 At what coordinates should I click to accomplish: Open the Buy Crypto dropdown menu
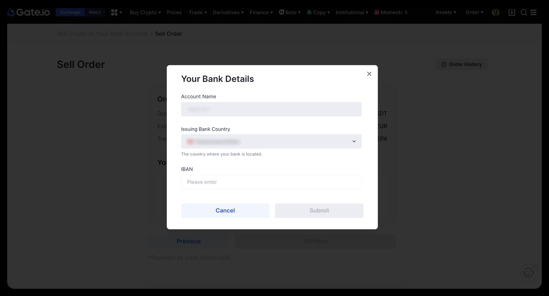point(145,12)
